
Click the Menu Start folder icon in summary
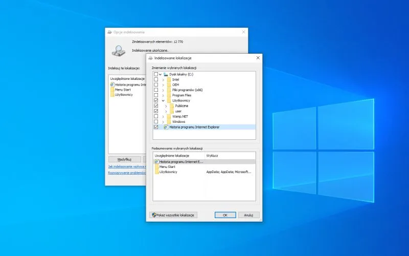pos(156,167)
